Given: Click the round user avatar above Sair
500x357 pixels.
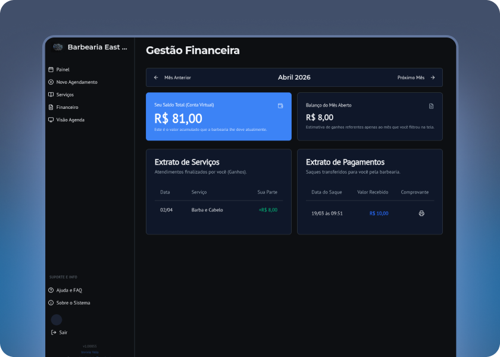Looking at the screenshot, I should pyautogui.click(x=57, y=320).
